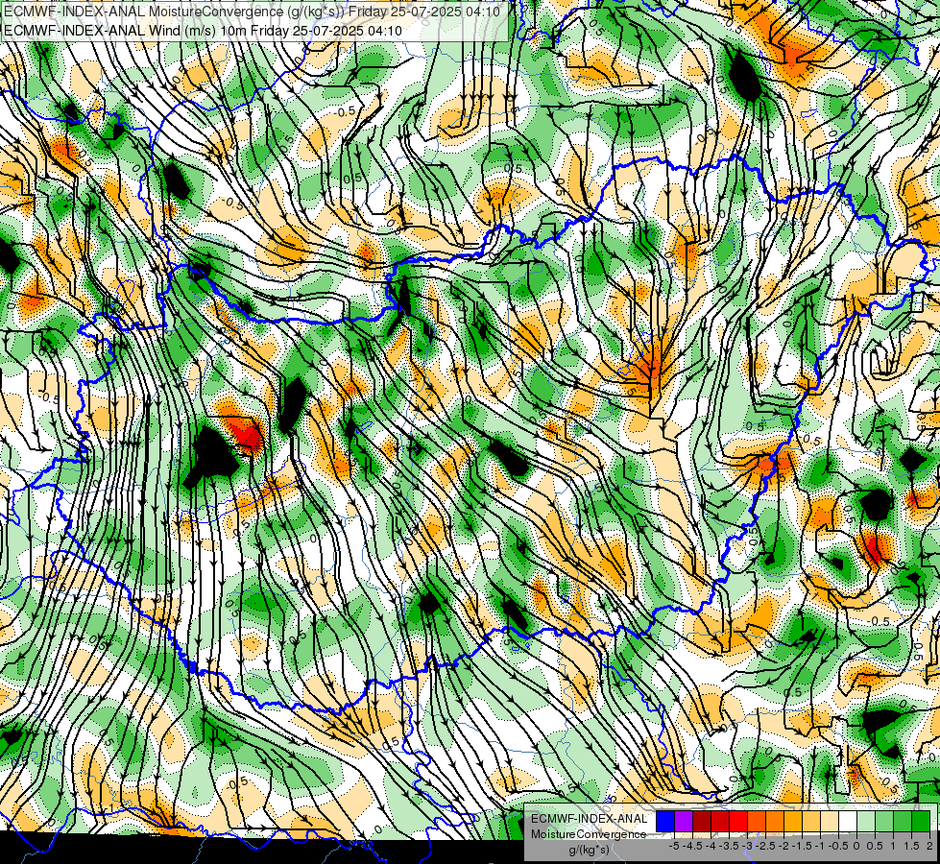Pick the light orange swatch (-1.5 to -1)
Image resolution: width=940 pixels, height=864 pixels.
(811, 822)
